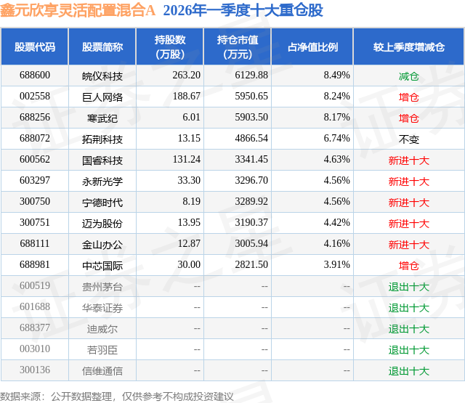Image resolution: width=465 pixels, height=403 pixels.
Task: Click the 占净值比例 column header
Action: [x=312, y=46]
